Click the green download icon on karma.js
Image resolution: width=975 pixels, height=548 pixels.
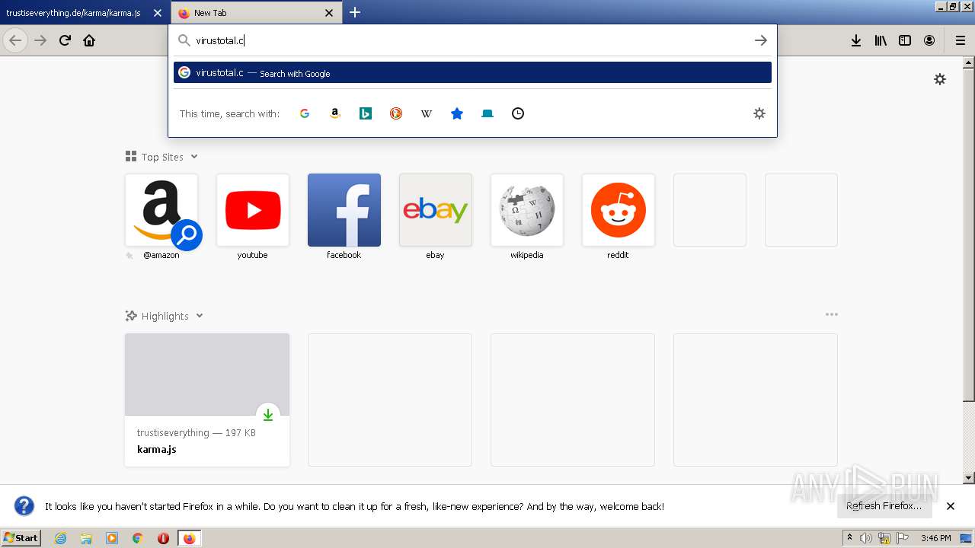tap(268, 415)
